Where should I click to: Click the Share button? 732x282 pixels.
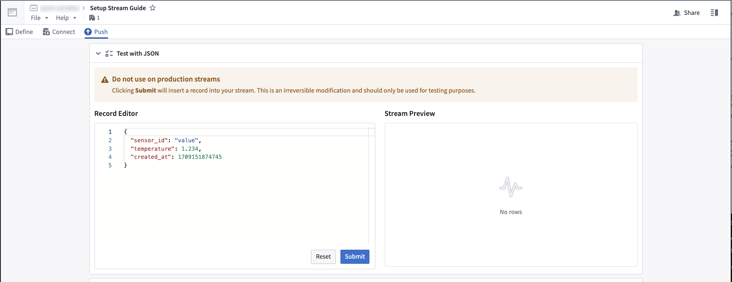coord(686,13)
